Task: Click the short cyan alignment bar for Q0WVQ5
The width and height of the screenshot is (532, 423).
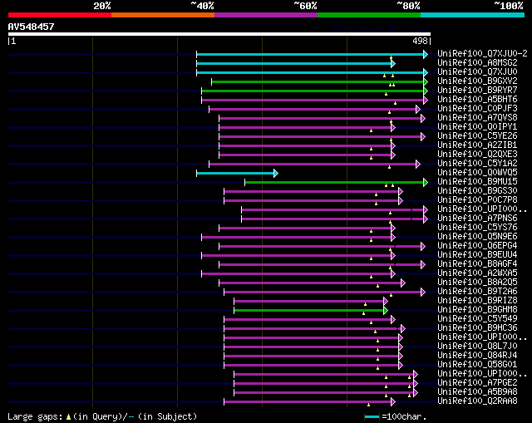Action: point(235,174)
